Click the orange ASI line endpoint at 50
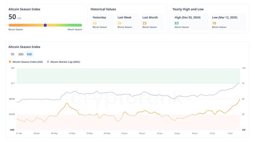255x142 pixels. [x=240, y=99]
